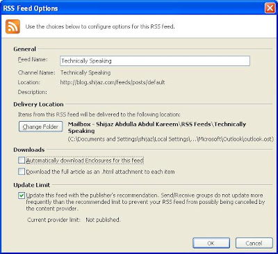
Task: Click the Delivery Location section heading
Action: point(38,104)
